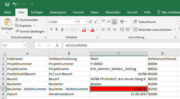This screenshot has height=99, width=180.
Task: Open the Formeln tab
Action: [78, 12]
